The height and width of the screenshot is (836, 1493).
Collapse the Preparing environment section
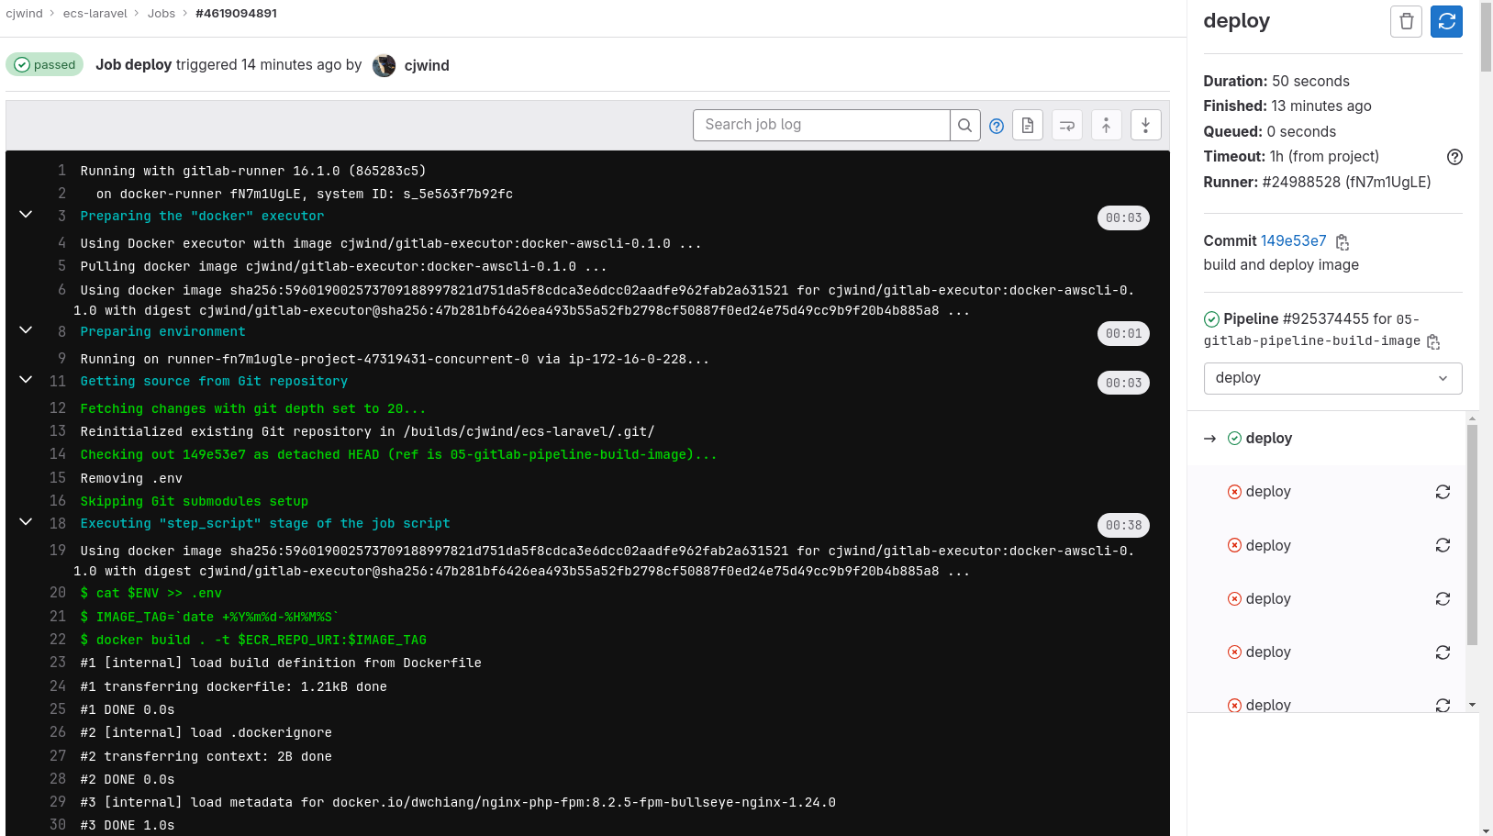coord(26,329)
